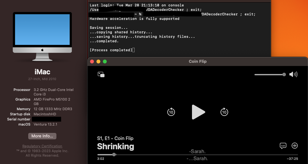Click the 3.2 GHz Dual-Core processor value
The image size is (308, 164).
(x=54, y=92)
